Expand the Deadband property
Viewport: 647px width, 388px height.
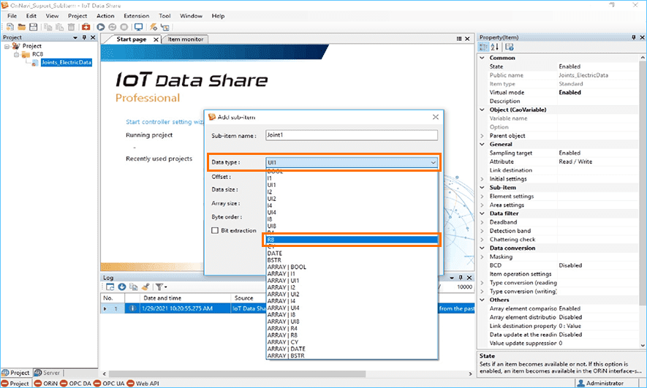click(x=482, y=222)
